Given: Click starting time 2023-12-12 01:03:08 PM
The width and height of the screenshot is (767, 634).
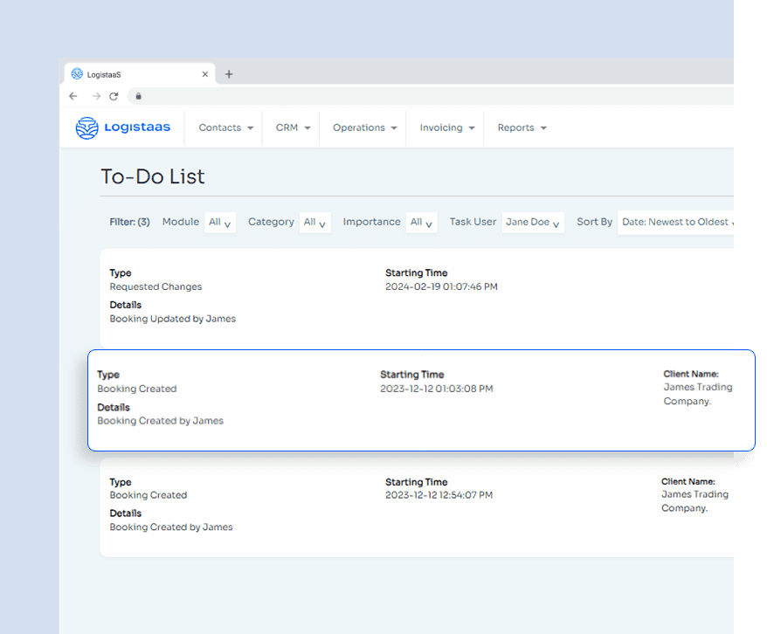Looking at the screenshot, I should click(436, 389).
